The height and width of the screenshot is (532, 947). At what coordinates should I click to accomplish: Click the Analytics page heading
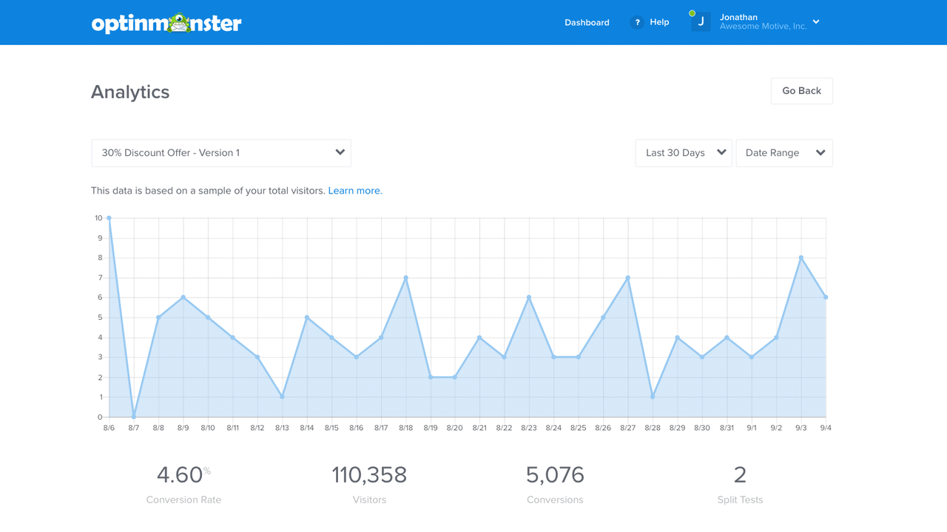pyautogui.click(x=129, y=92)
